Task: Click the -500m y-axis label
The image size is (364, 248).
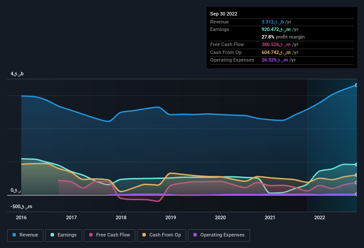Action: [21, 206]
